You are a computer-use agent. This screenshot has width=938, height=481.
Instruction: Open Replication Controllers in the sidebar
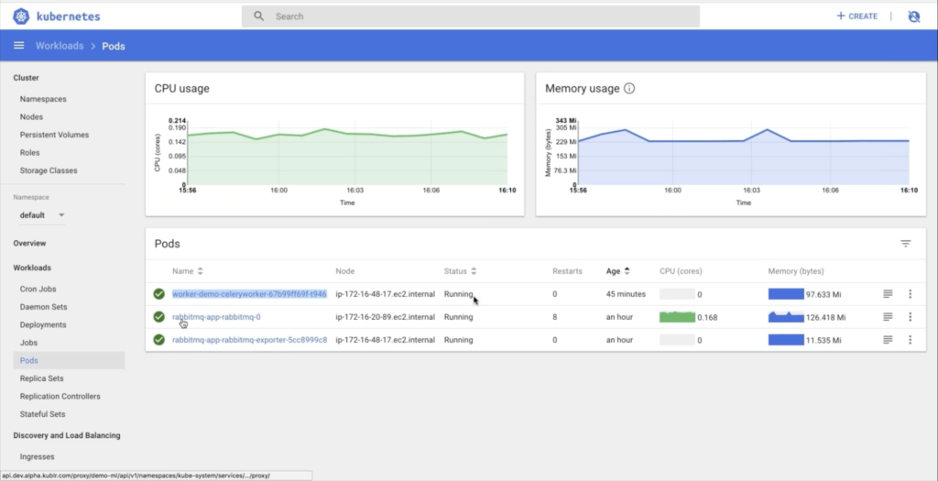[x=60, y=396]
